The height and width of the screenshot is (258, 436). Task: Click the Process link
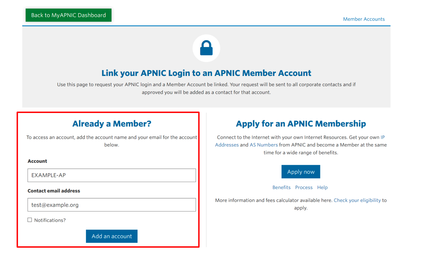[304, 187]
